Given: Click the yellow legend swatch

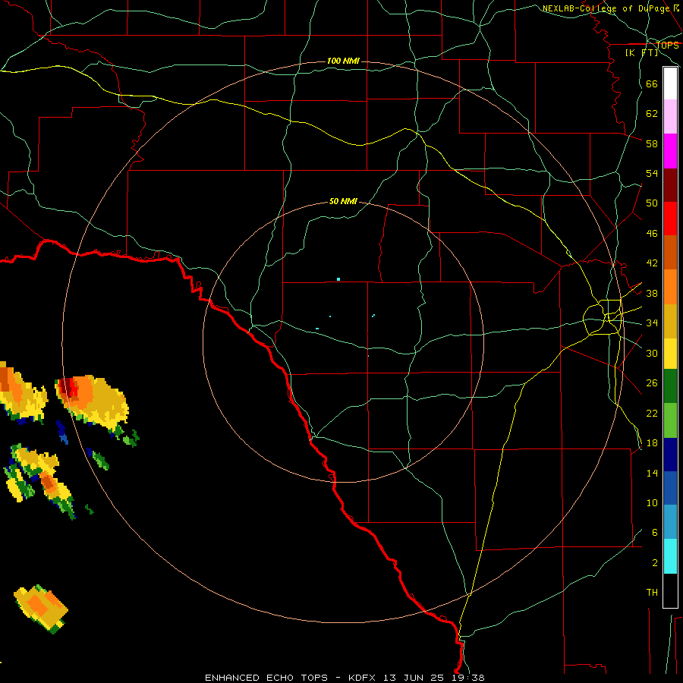Looking at the screenshot, I should (670, 354).
